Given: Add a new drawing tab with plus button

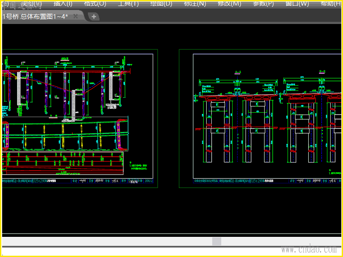Looking at the screenshot, I should point(94,17).
